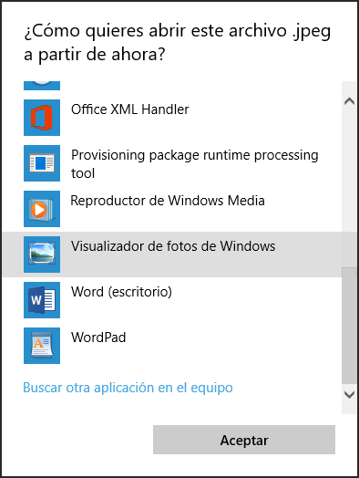Viewport: 359px width, 478px height.
Task: Click the dialog heading about .jpeg files
Action: tap(177, 42)
